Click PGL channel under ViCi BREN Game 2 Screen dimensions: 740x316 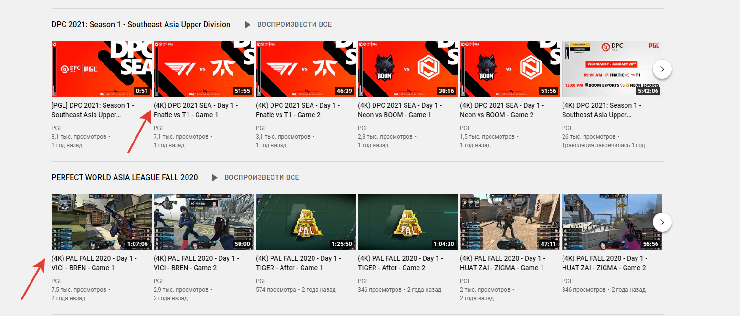[x=159, y=281]
